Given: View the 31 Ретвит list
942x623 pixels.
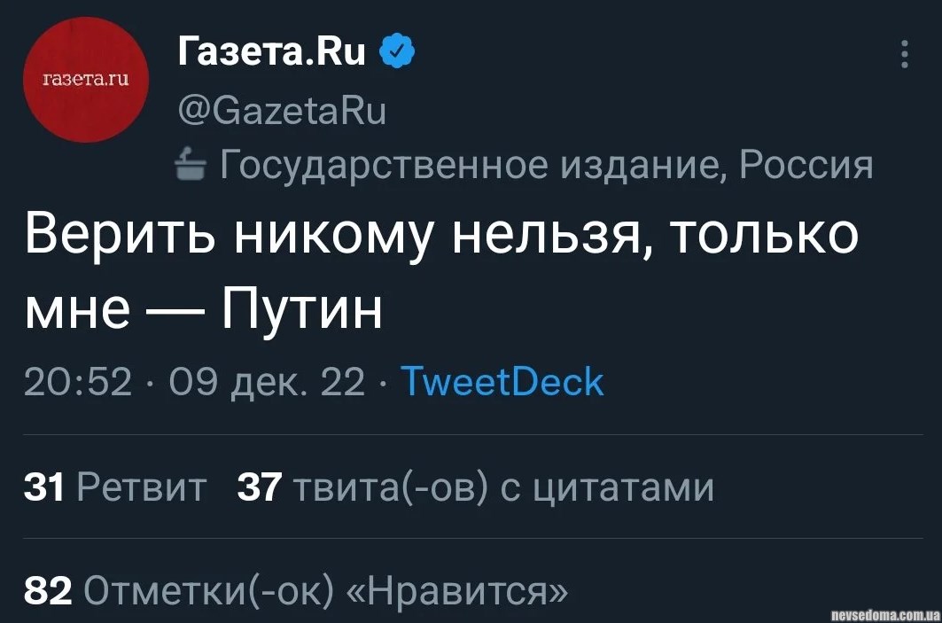Looking at the screenshot, I should pos(115,487).
